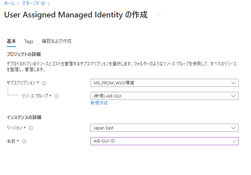Screen dimensions: 251x175
Task: Expand the MS_PROM_WVD環境 subscription dropdown
Action: 164,83
